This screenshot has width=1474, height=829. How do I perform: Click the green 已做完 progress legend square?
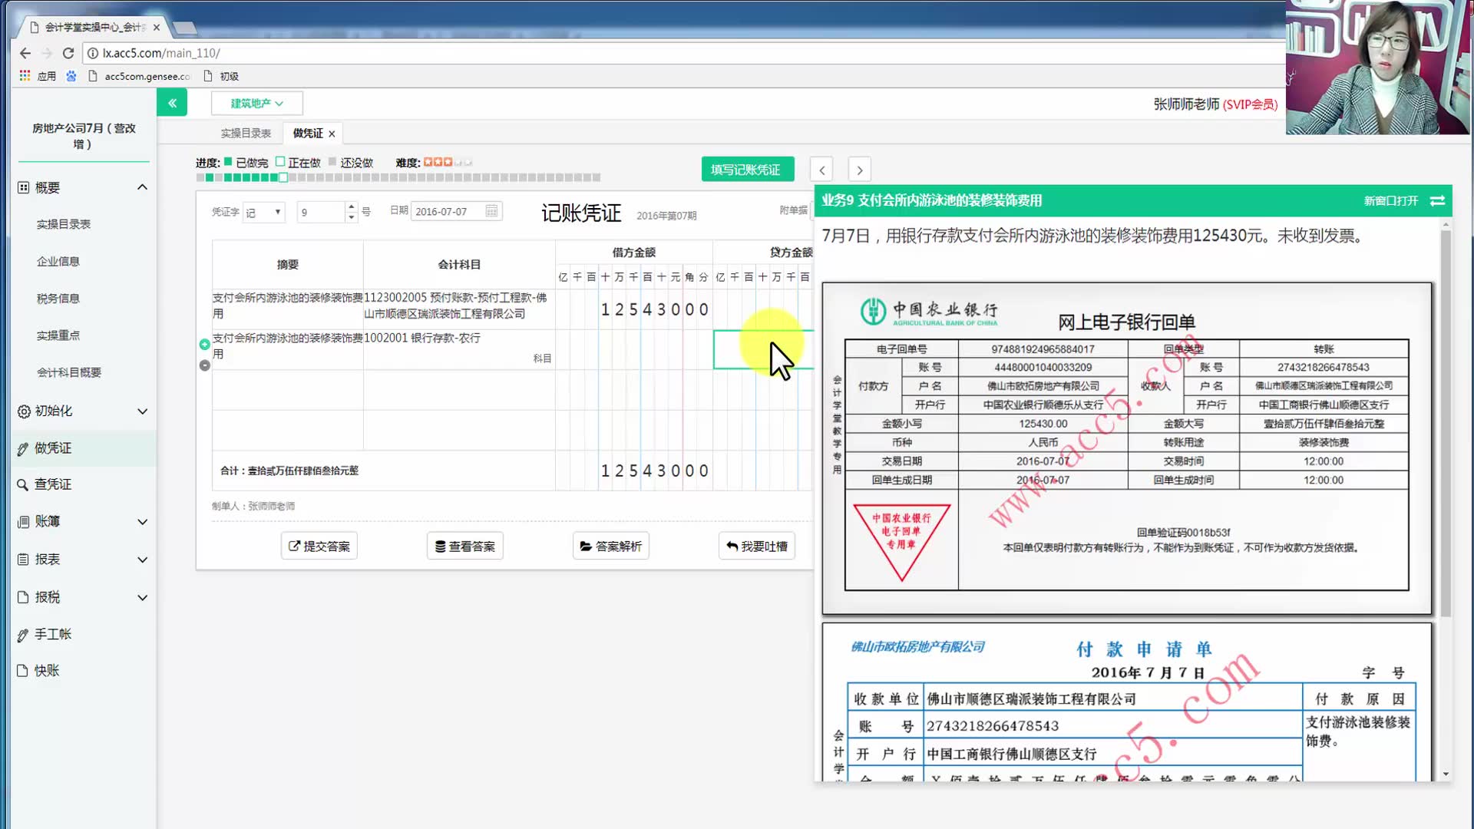[227, 162]
